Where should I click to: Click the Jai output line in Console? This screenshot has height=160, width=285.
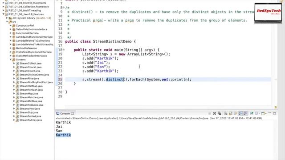tap(59, 126)
